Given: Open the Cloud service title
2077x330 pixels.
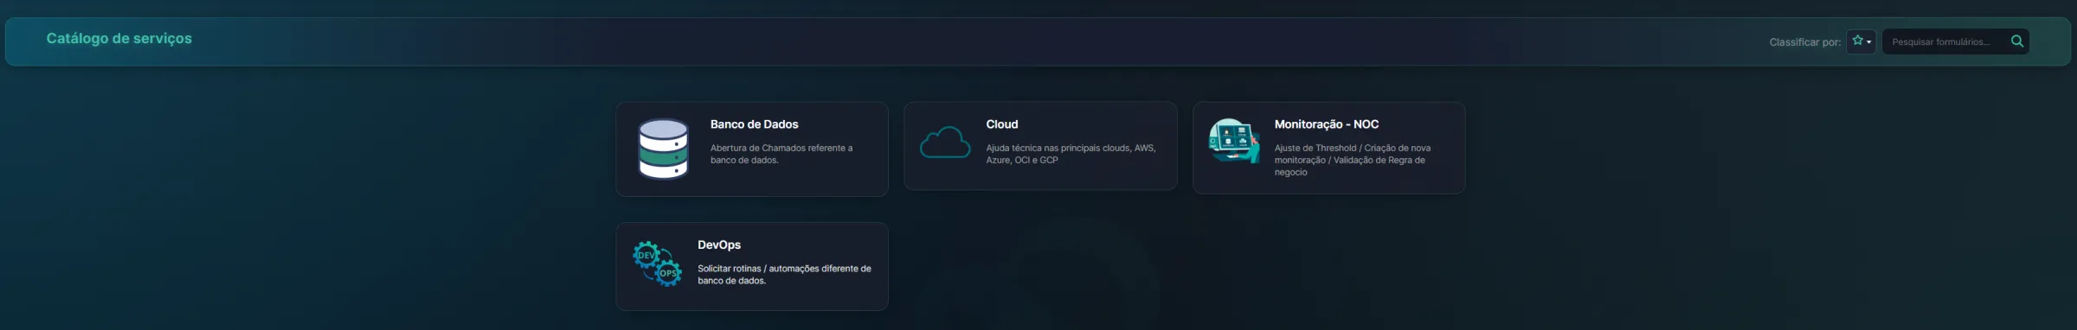Looking at the screenshot, I should 1002,124.
